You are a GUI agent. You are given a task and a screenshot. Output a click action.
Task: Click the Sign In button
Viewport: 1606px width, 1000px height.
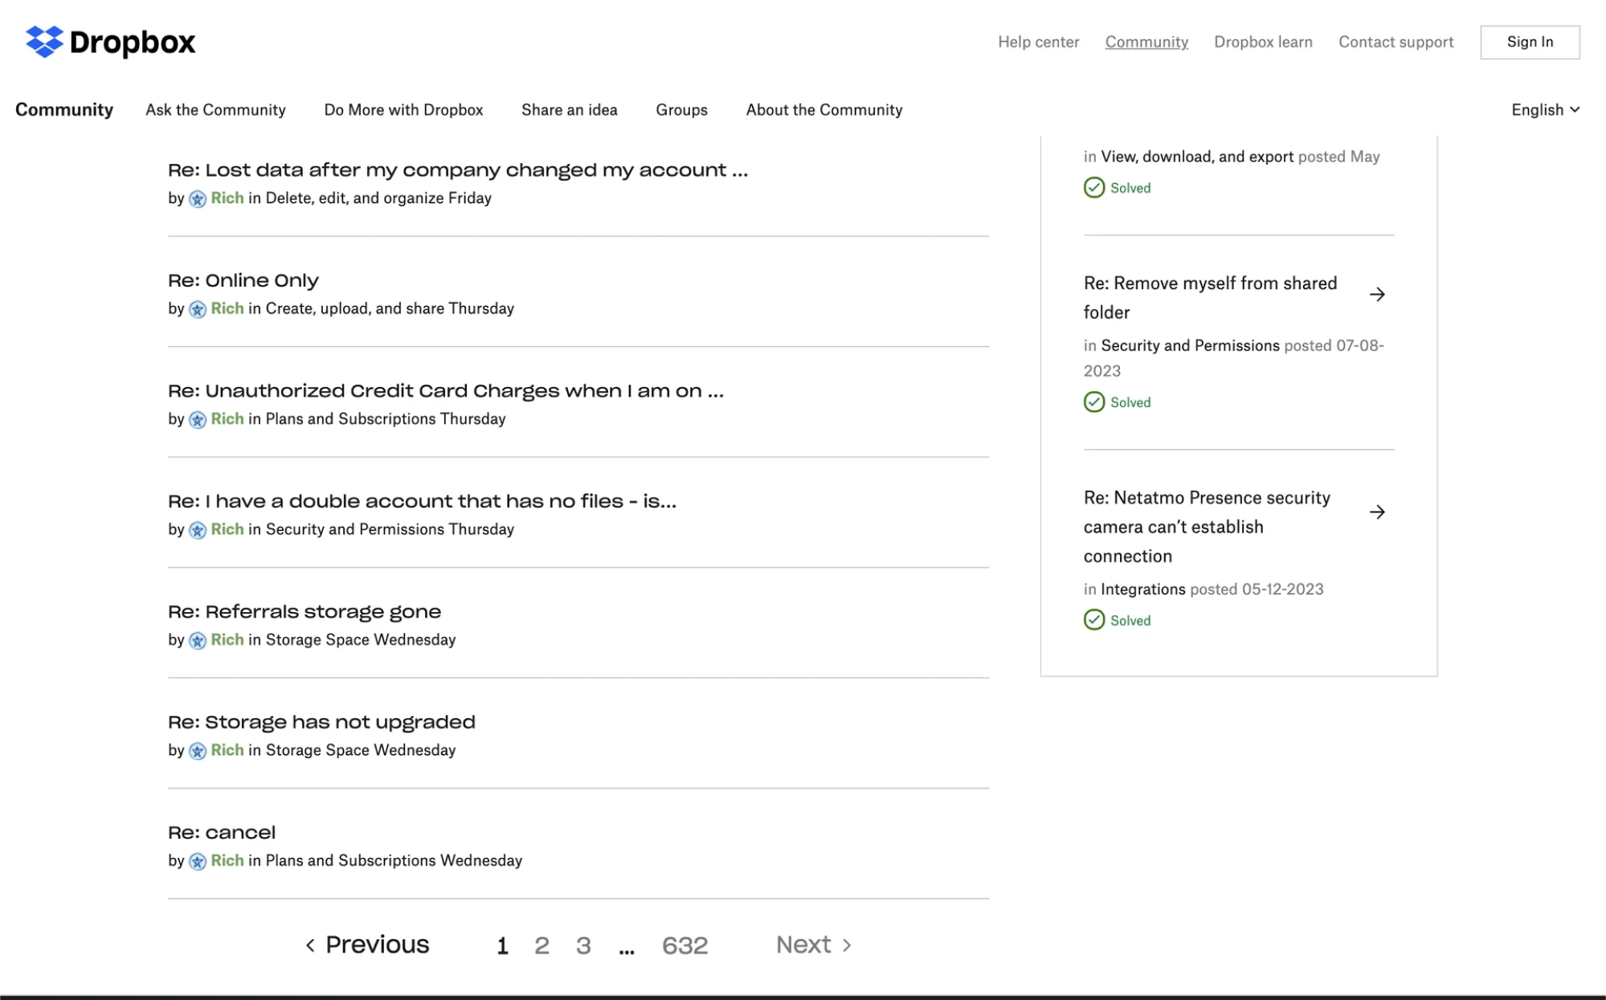pyautogui.click(x=1529, y=42)
